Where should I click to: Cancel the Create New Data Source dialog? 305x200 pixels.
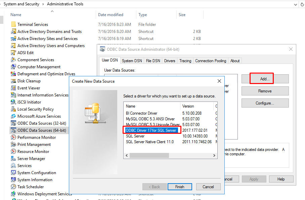coord(208,187)
